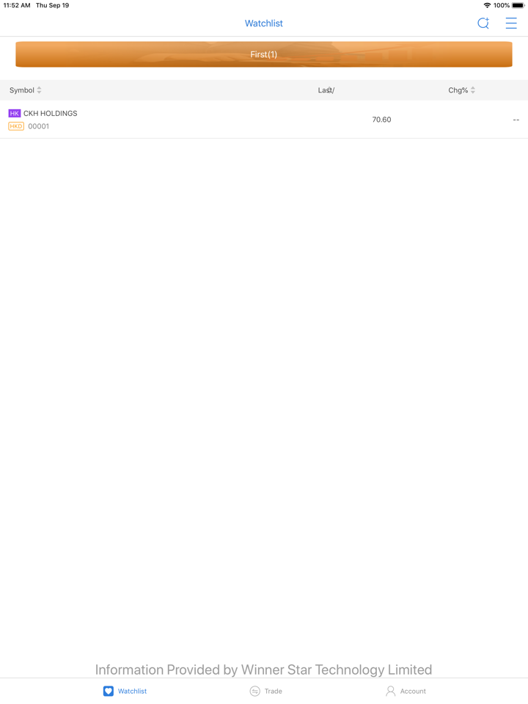Viewport: 528px width, 704px height.
Task: Open the hamburger menu icon
Action: point(511,23)
